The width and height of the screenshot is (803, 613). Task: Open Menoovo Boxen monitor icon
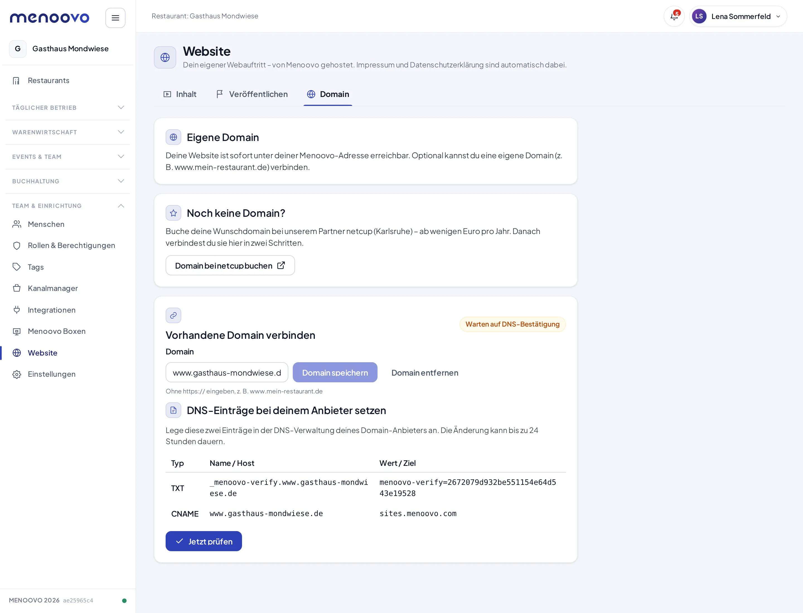coord(17,331)
